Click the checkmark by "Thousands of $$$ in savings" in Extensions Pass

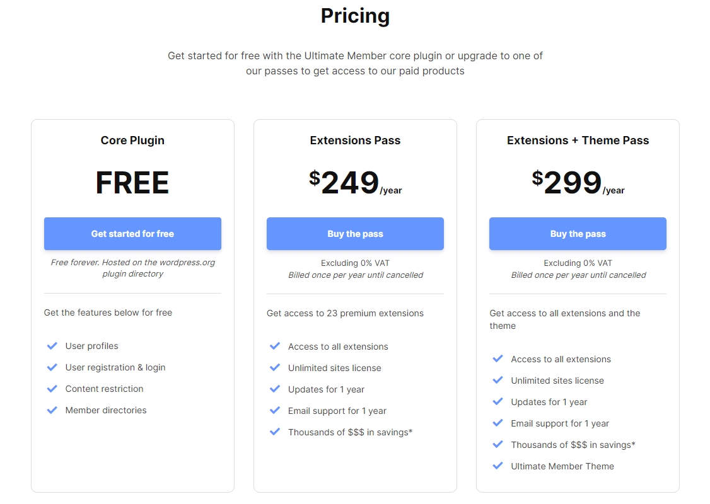tap(275, 432)
